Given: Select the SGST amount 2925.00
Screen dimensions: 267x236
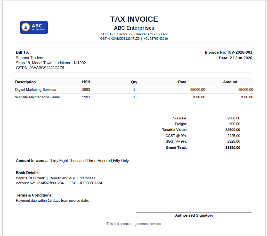Looking at the screenshot, I should point(234,141).
